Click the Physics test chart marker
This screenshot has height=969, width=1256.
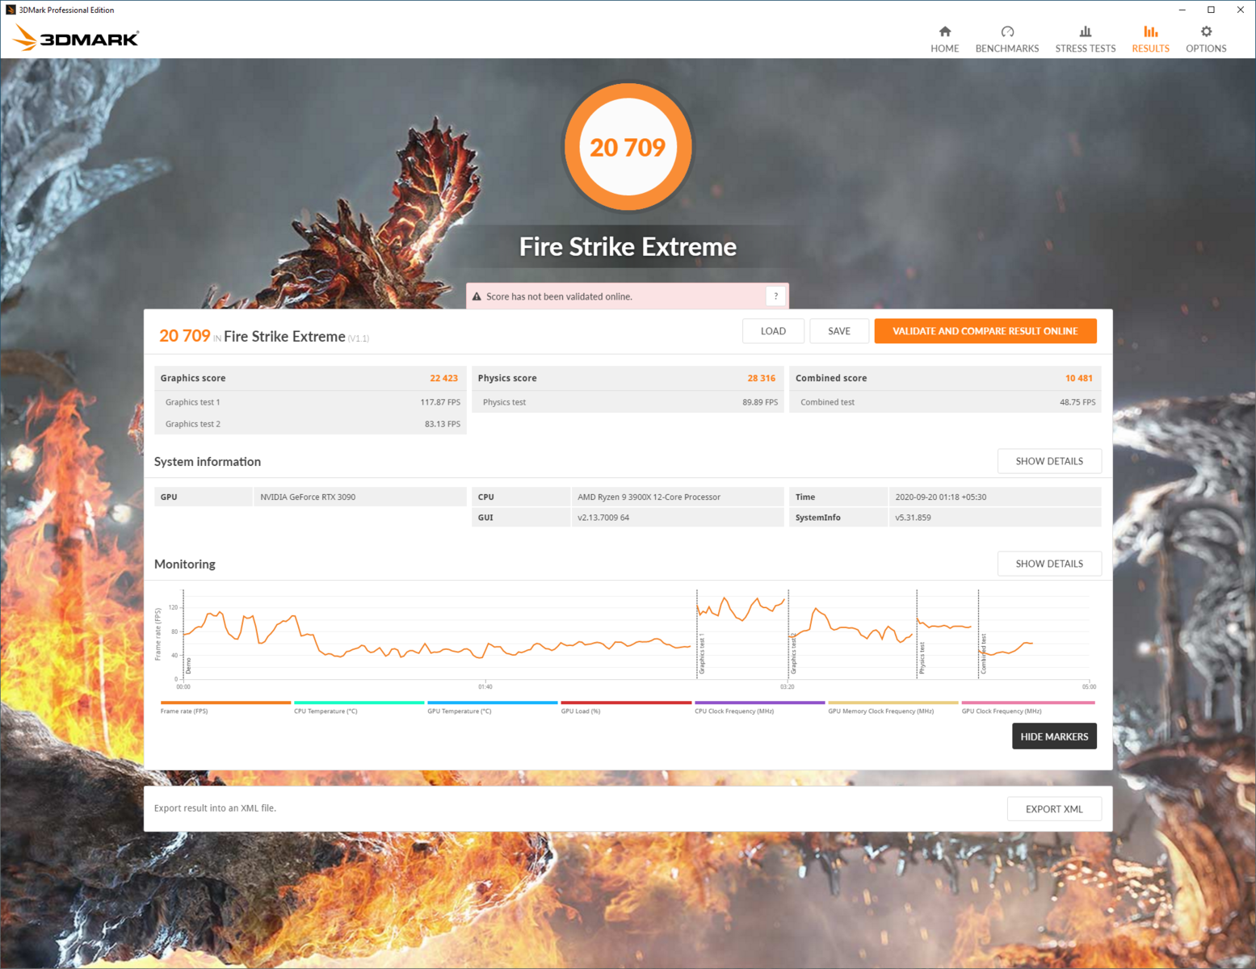[922, 659]
